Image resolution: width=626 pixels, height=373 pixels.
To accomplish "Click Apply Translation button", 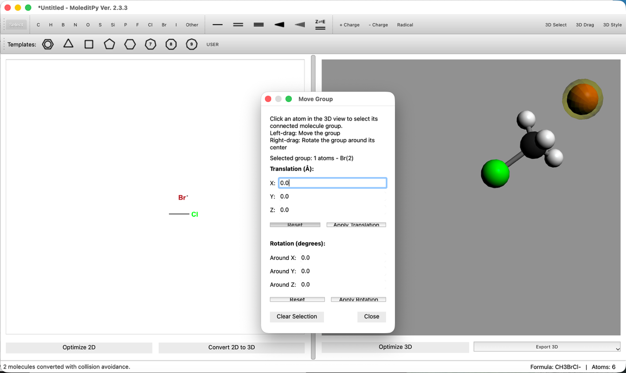I will point(356,225).
